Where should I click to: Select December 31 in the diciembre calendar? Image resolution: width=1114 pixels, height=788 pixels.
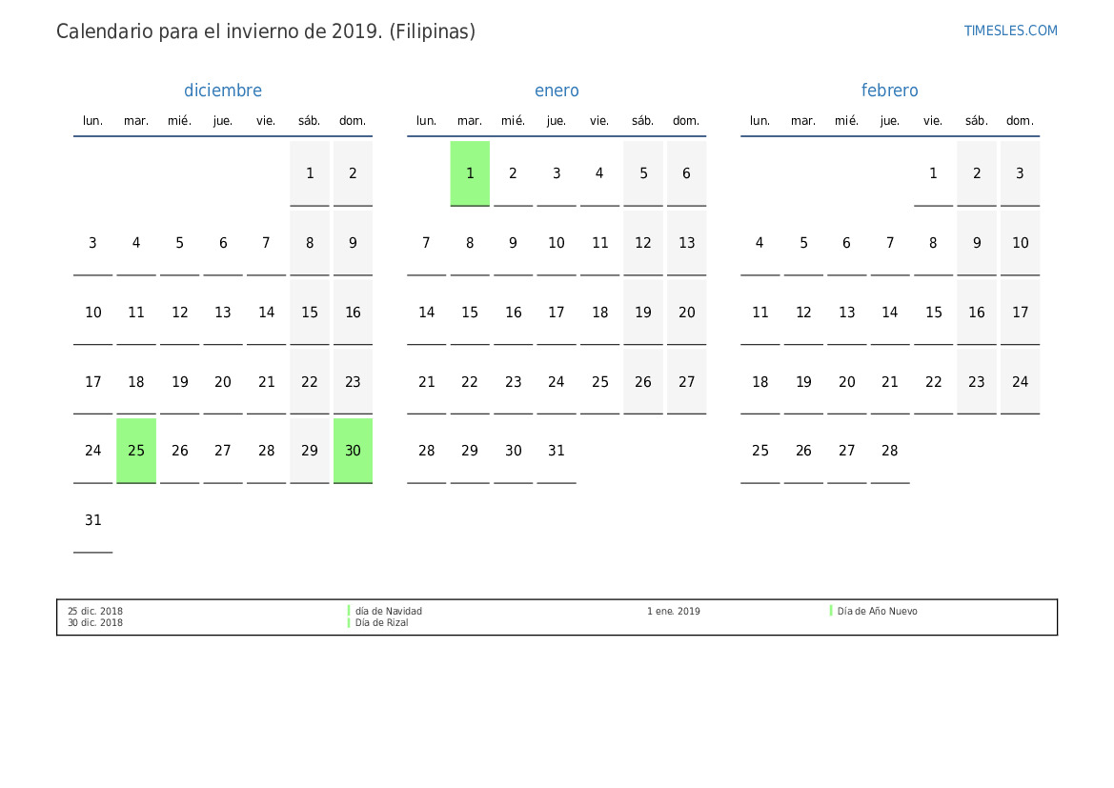(x=92, y=520)
